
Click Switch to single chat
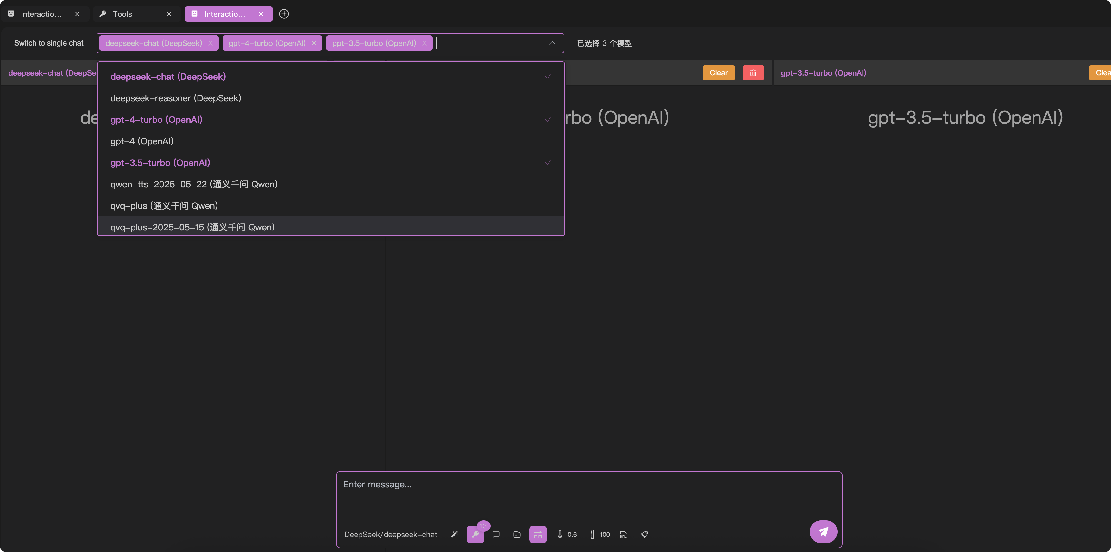49,43
